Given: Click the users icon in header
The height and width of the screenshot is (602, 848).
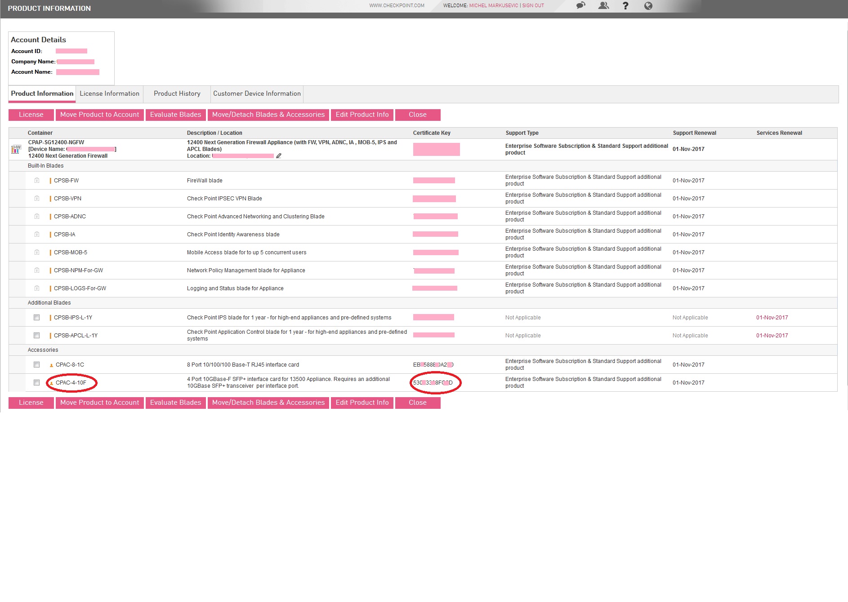Looking at the screenshot, I should [x=603, y=6].
